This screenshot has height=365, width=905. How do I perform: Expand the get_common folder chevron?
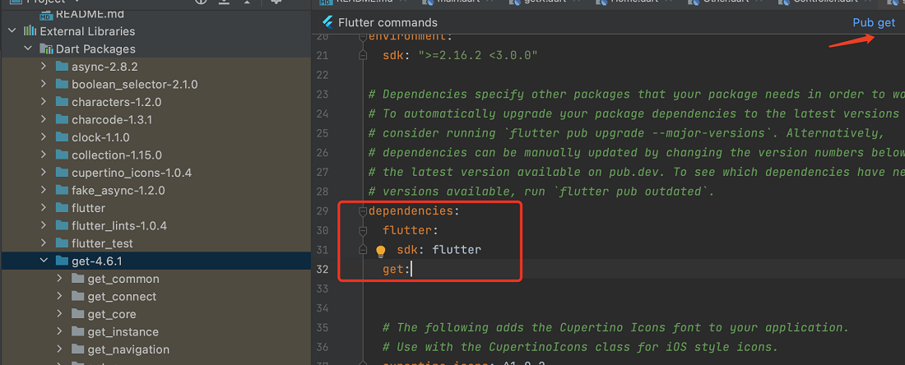tap(60, 279)
